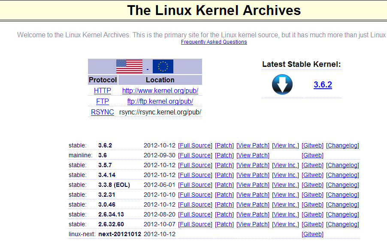Open Gitweb for stable 3.2.31
The image size is (387, 246).
pyautogui.click(x=312, y=195)
